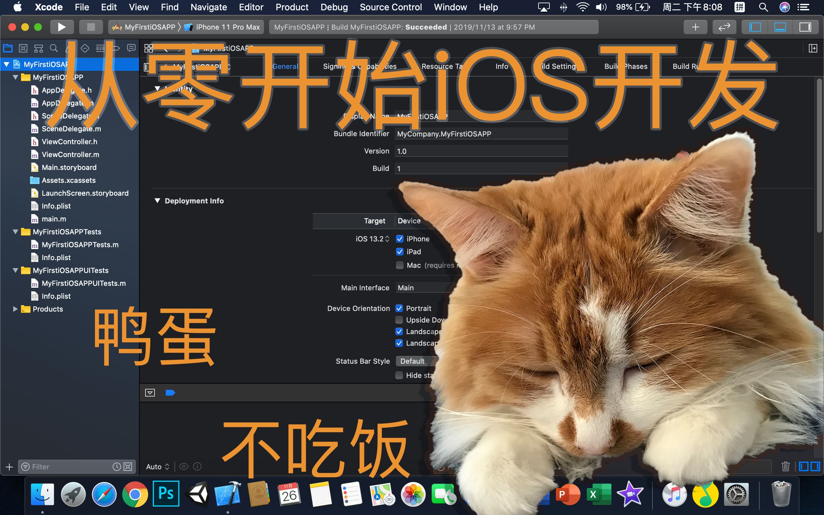Uncheck the iPad deployment device
Screen dimensions: 824x515
(400, 252)
